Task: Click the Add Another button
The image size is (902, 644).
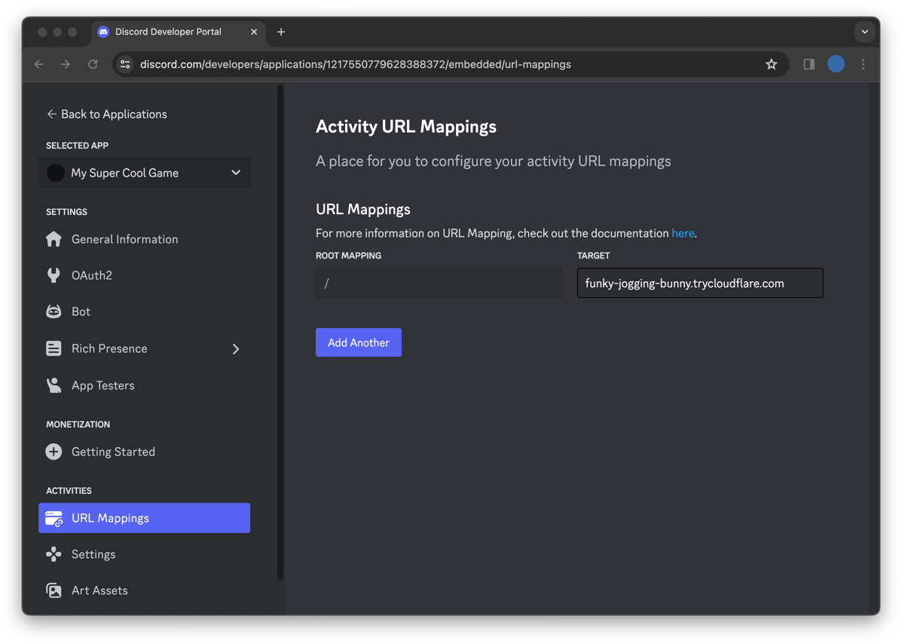Action: [359, 342]
